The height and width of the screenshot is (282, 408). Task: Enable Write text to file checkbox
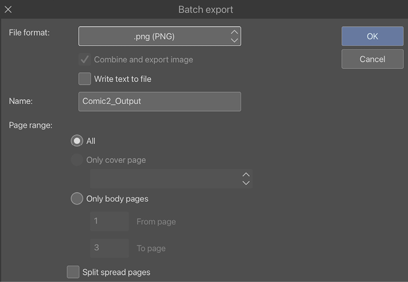[84, 79]
